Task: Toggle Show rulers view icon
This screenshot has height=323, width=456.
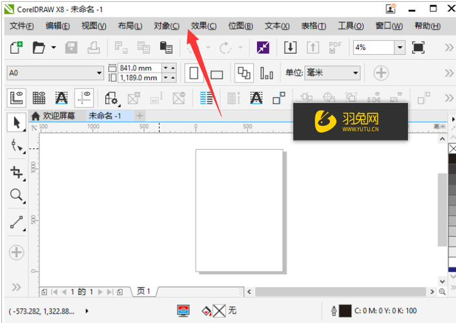Action: click(x=17, y=98)
